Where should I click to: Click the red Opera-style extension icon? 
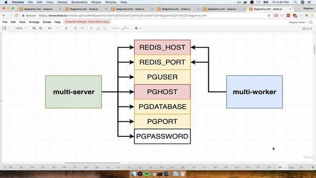[276, 15]
